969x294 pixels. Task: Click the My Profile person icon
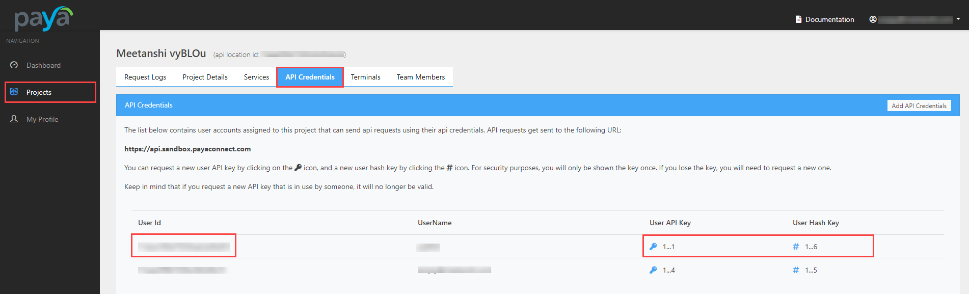[14, 119]
